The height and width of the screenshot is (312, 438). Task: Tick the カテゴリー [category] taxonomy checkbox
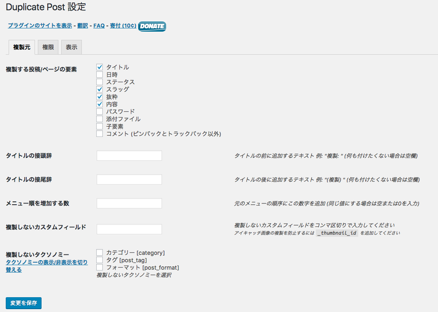click(x=100, y=252)
